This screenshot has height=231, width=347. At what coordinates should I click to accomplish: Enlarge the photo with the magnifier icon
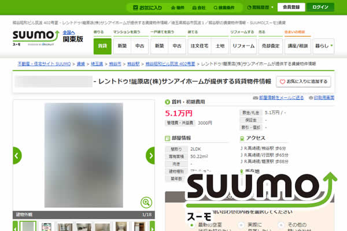point(146,202)
